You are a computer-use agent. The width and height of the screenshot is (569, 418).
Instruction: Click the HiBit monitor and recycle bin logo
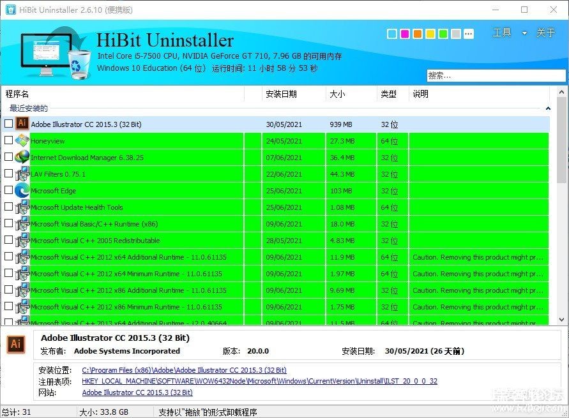(x=55, y=54)
